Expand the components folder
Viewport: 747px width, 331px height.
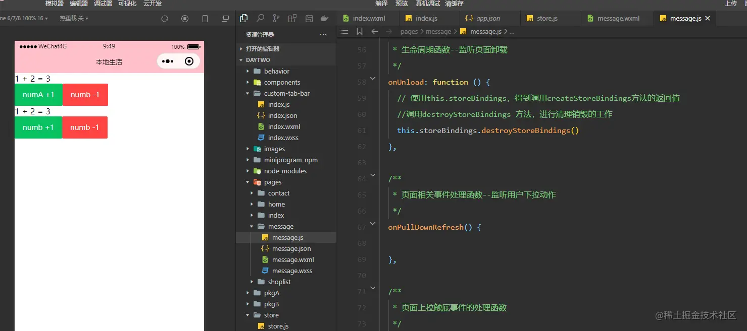coord(282,83)
